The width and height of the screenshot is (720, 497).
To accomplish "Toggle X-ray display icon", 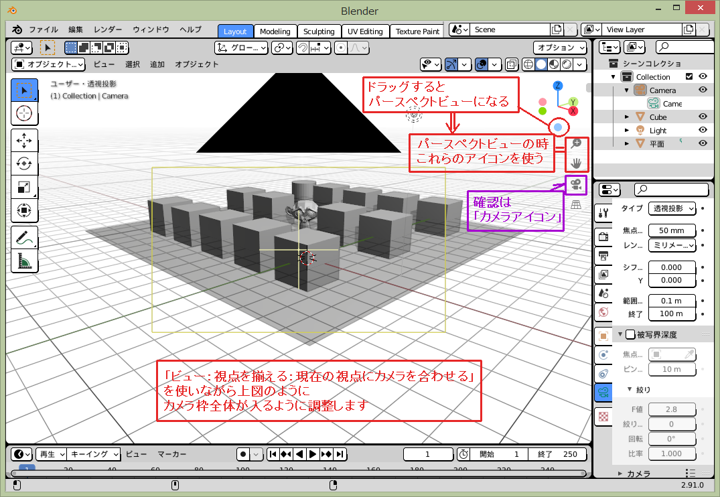I will point(512,64).
